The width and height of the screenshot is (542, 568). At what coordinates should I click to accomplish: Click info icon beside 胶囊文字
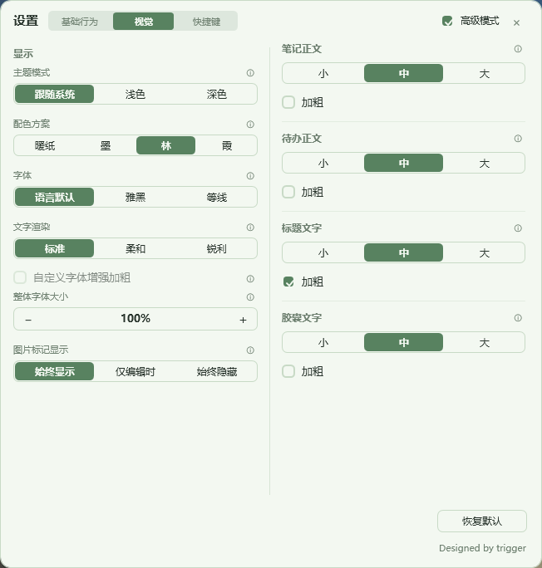pos(518,318)
